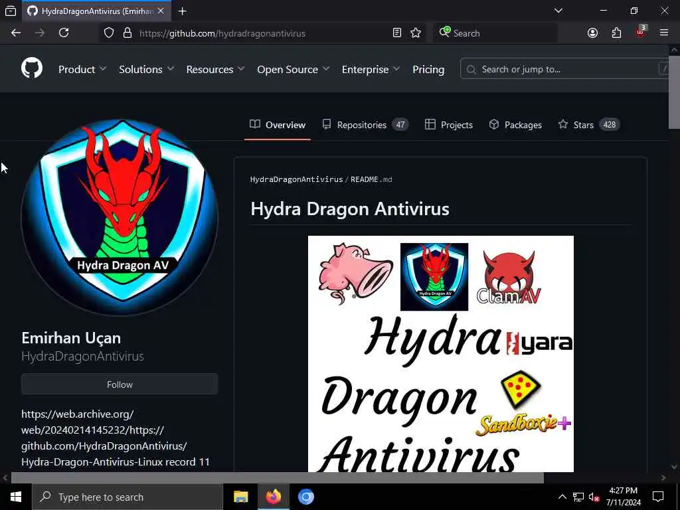Reload the current page
680x510 pixels.
click(64, 33)
